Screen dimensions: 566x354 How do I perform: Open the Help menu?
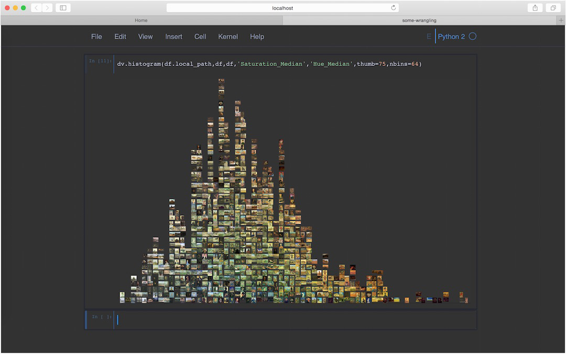click(x=257, y=37)
